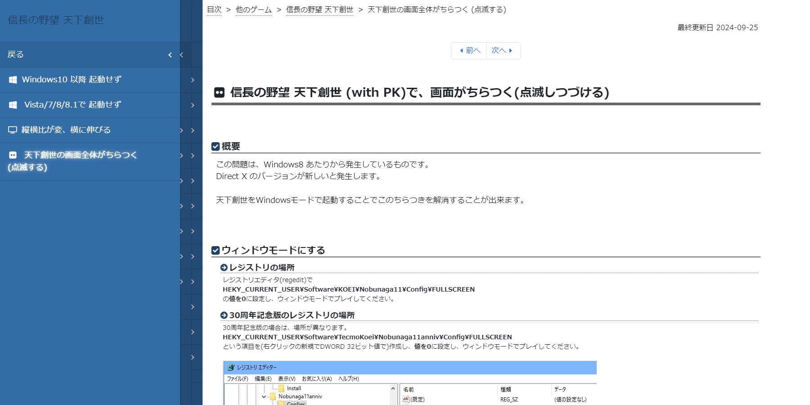Expand the Vista/7/8/8.1で 起動せず row chevron
Viewport: 810px width, 405px height.
click(193, 105)
